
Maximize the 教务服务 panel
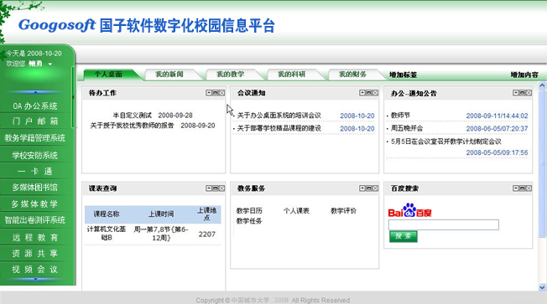point(369,188)
